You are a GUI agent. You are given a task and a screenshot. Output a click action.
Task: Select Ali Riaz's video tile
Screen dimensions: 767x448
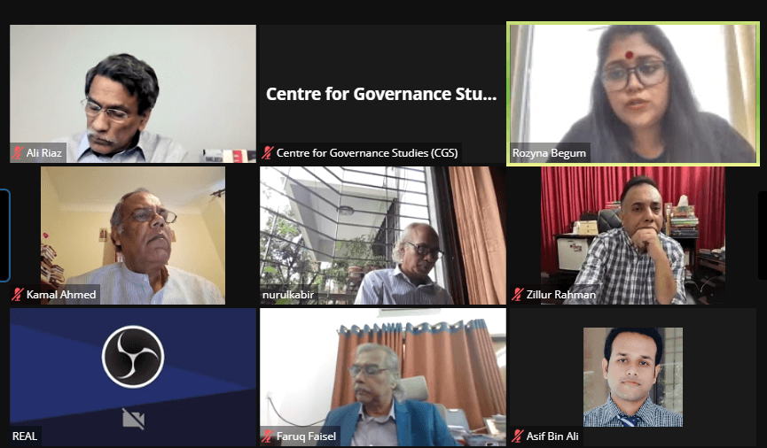(x=133, y=94)
